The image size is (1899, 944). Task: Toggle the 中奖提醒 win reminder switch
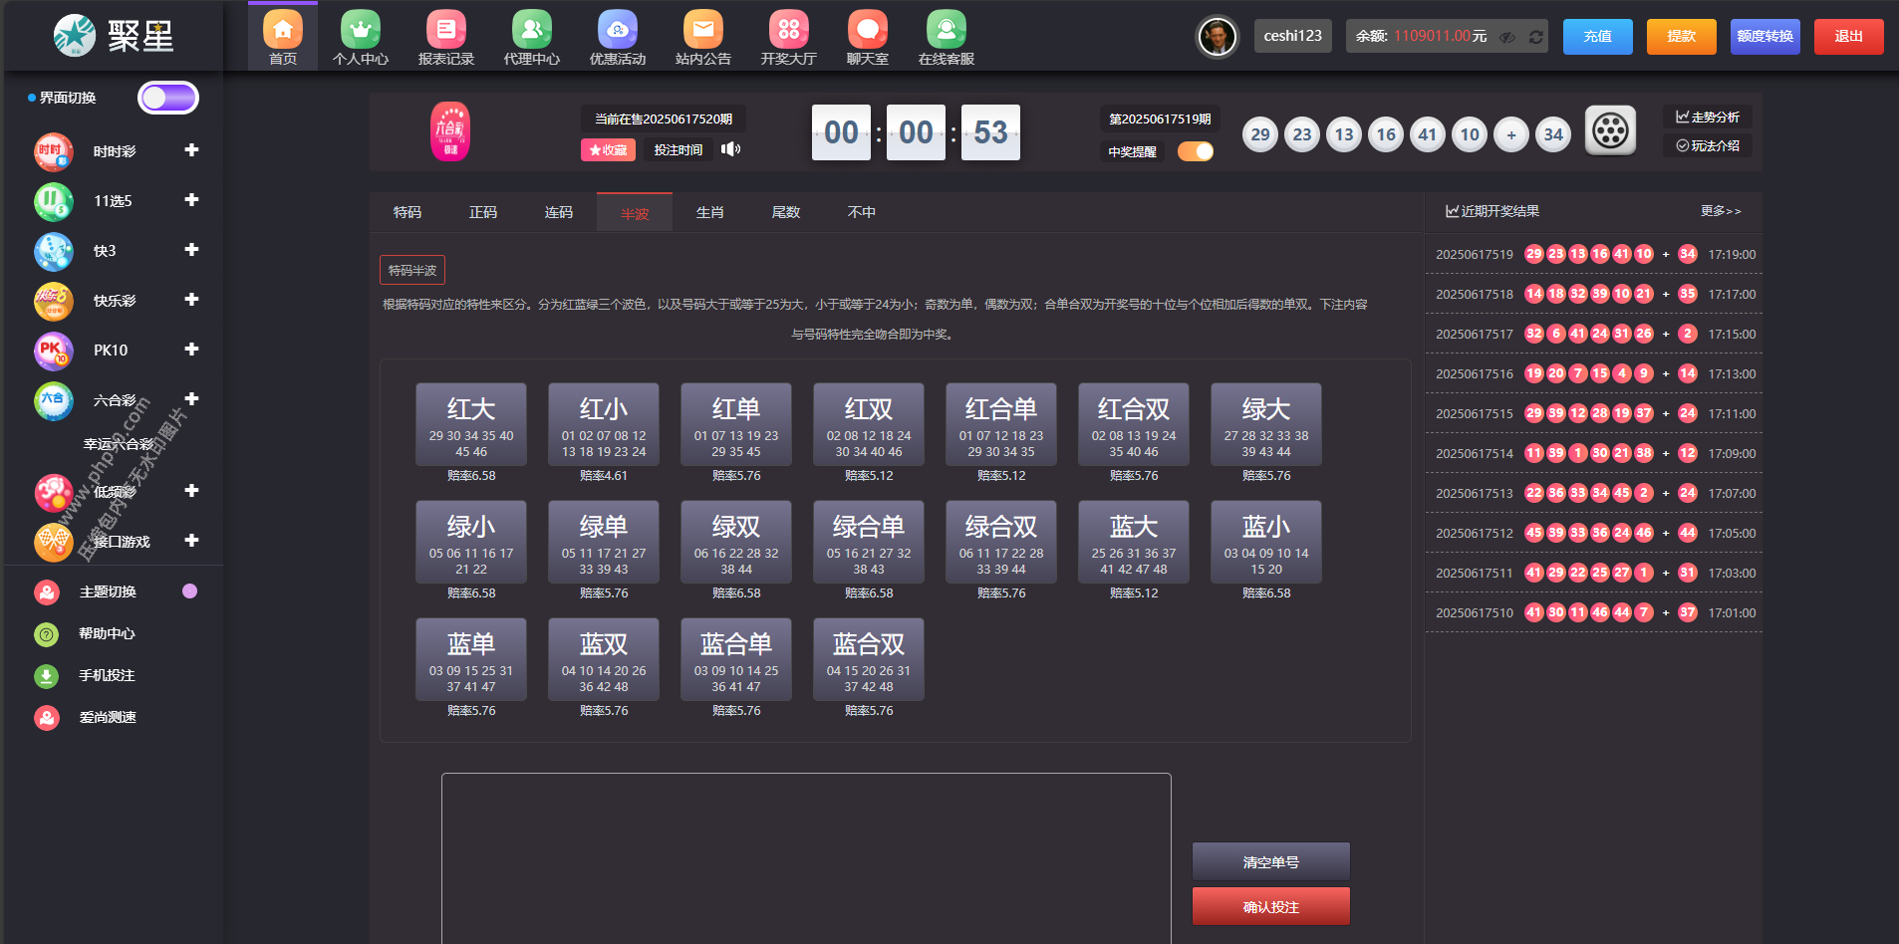pyautogui.click(x=1196, y=151)
